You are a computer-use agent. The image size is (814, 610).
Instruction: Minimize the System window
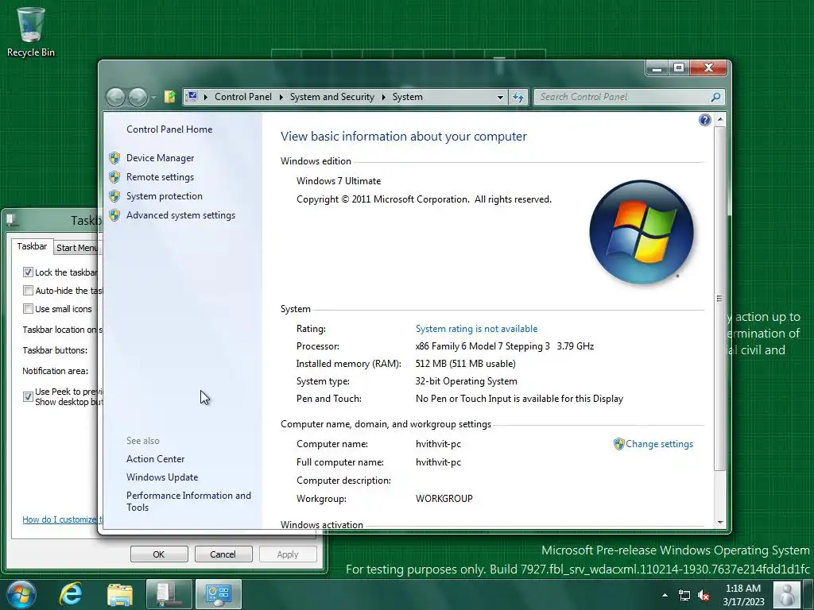[x=657, y=68]
